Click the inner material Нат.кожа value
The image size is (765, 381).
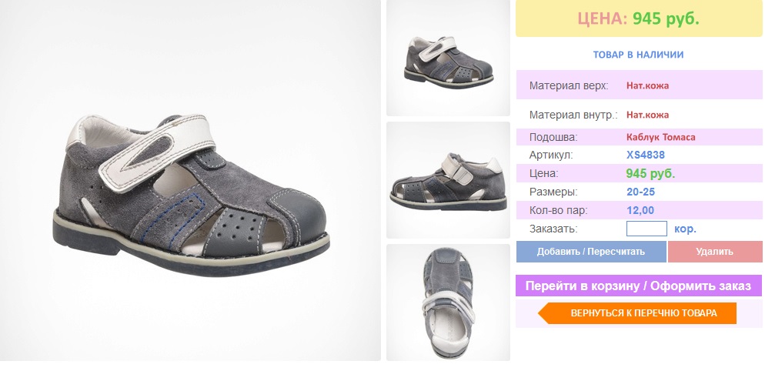tap(647, 115)
